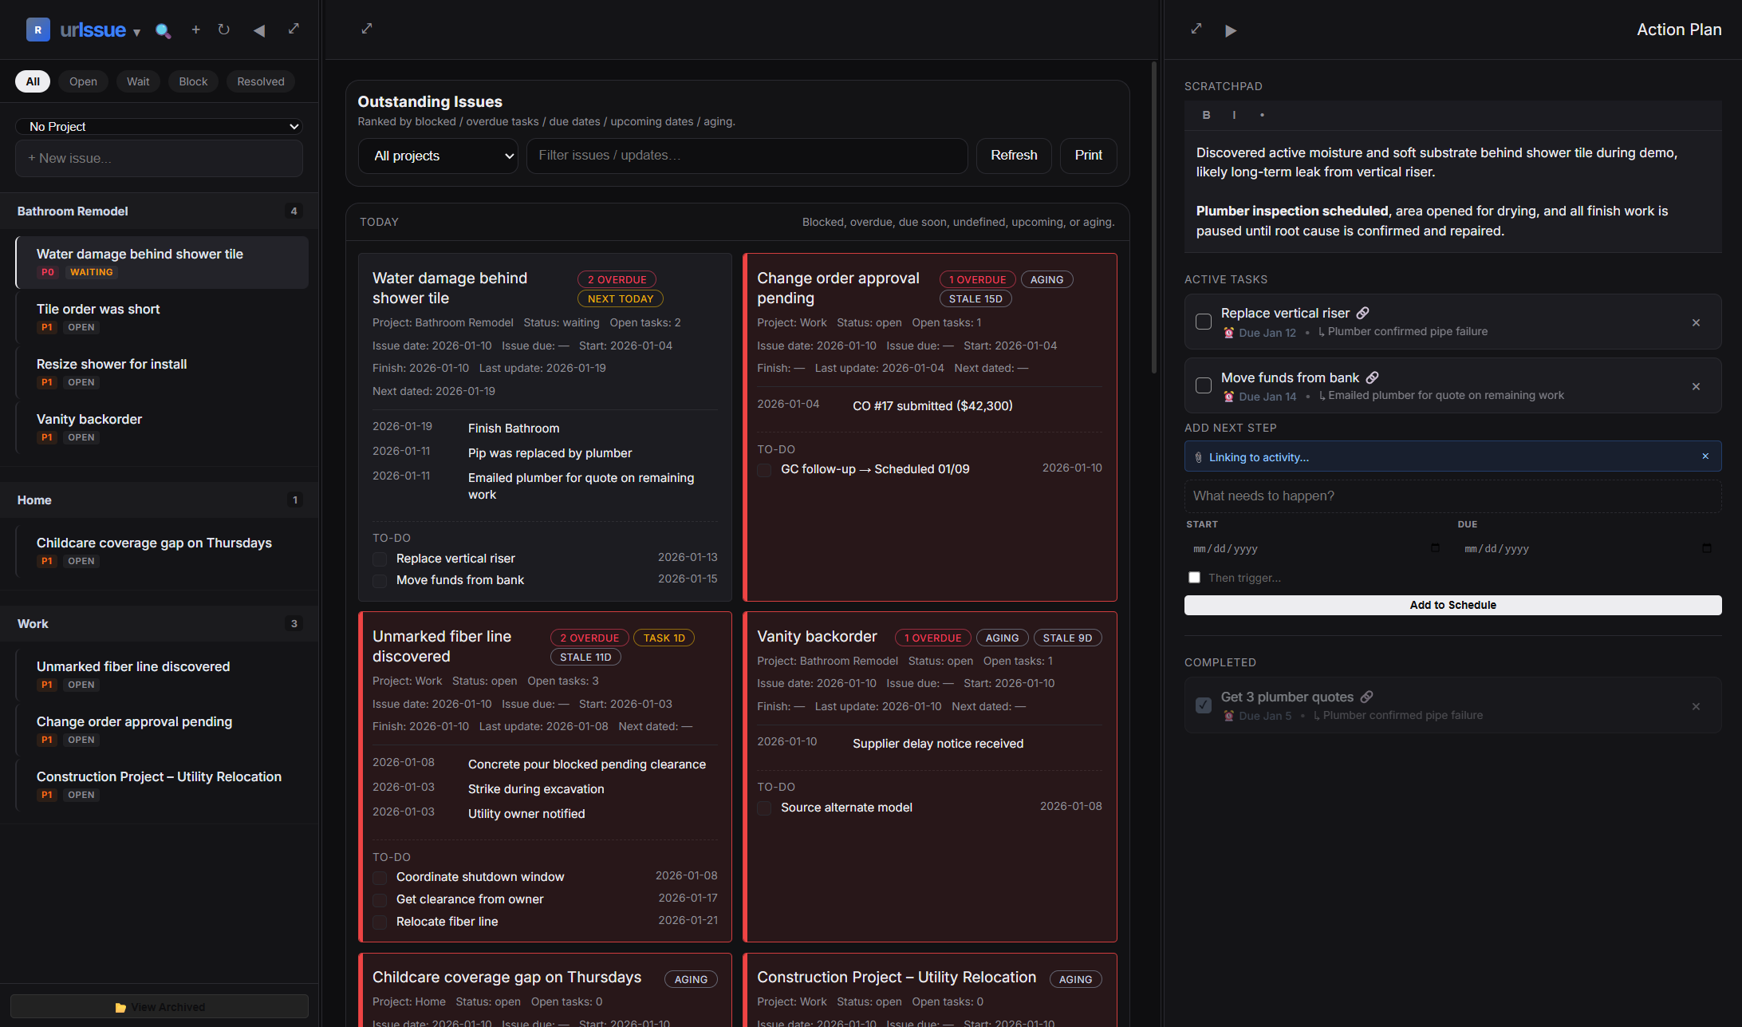Type in the What needs to happen field
This screenshot has width=1742, height=1027.
point(1452,496)
